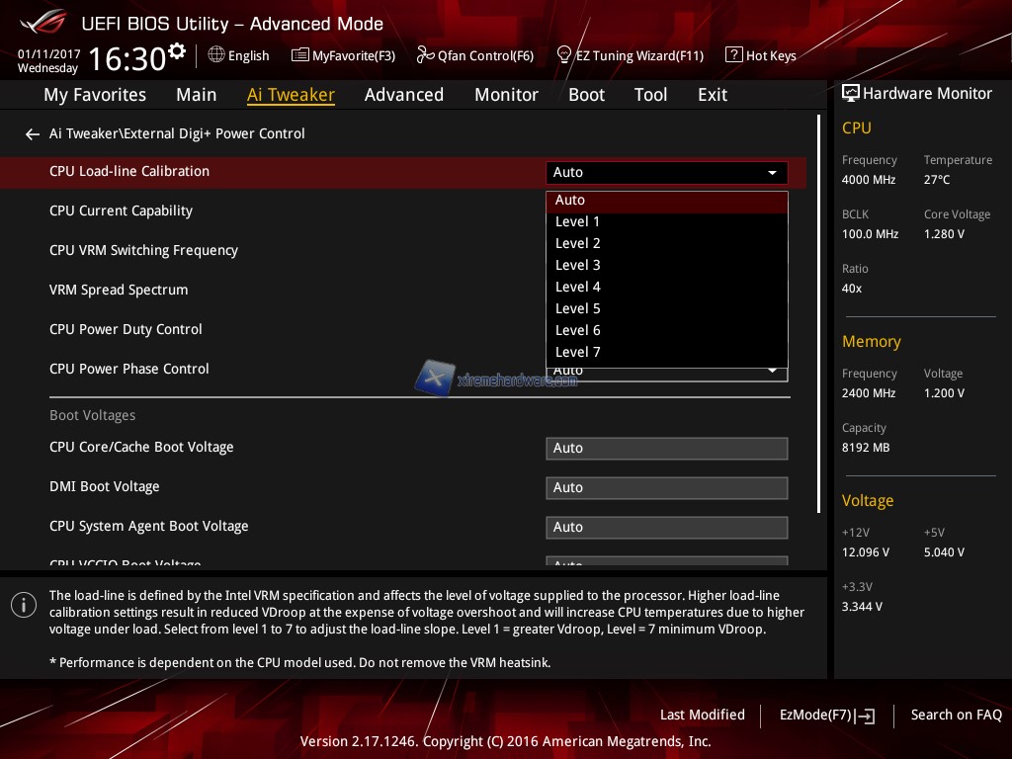This screenshot has height=759, width=1012.
Task: Open the Monitor tab
Action: click(x=506, y=95)
